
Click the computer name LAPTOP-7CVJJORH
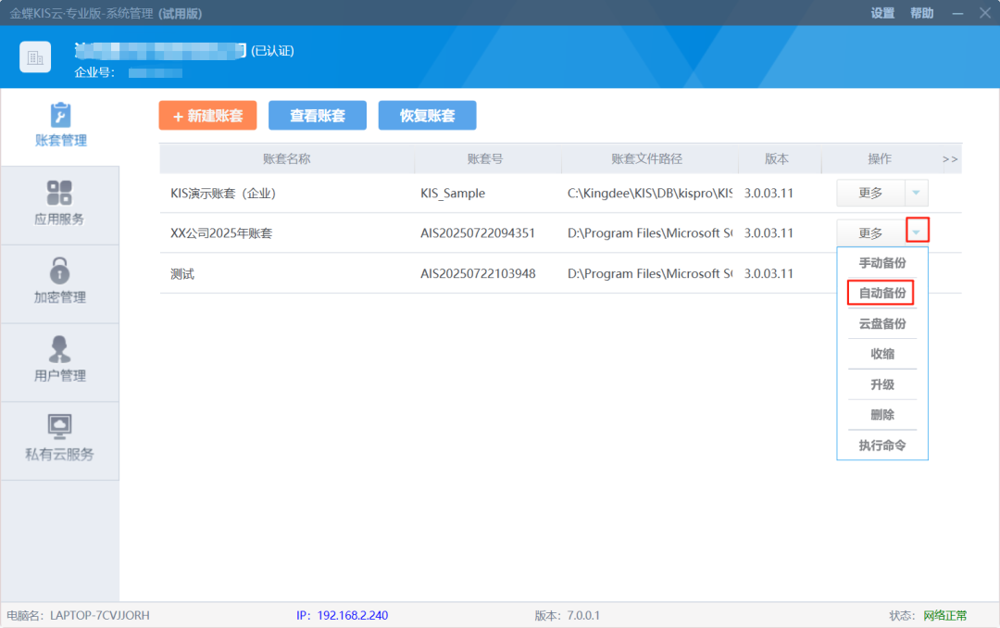click(x=99, y=615)
